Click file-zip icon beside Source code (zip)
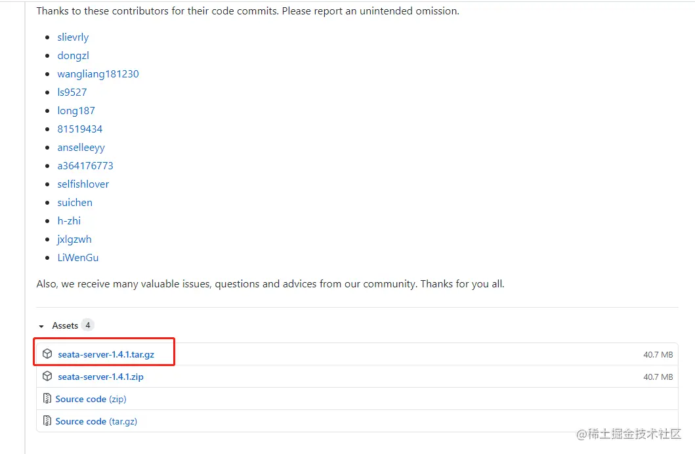Image resolution: width=695 pixels, height=454 pixels. pyautogui.click(x=47, y=399)
